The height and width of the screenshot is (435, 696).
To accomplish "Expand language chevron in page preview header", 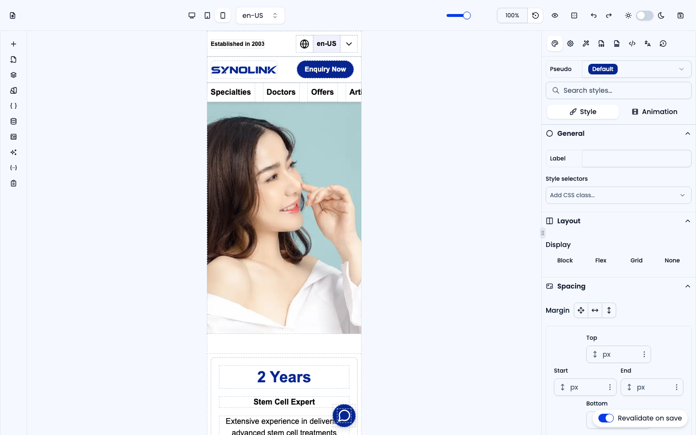I will tap(349, 44).
